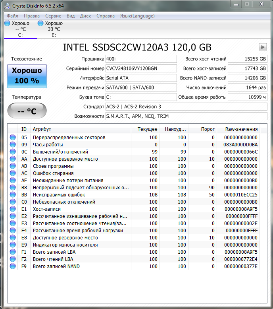
Task: Click raw value 0000010ECC25
Action: click(241, 195)
